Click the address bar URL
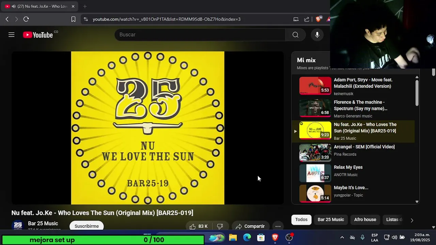 167,19
